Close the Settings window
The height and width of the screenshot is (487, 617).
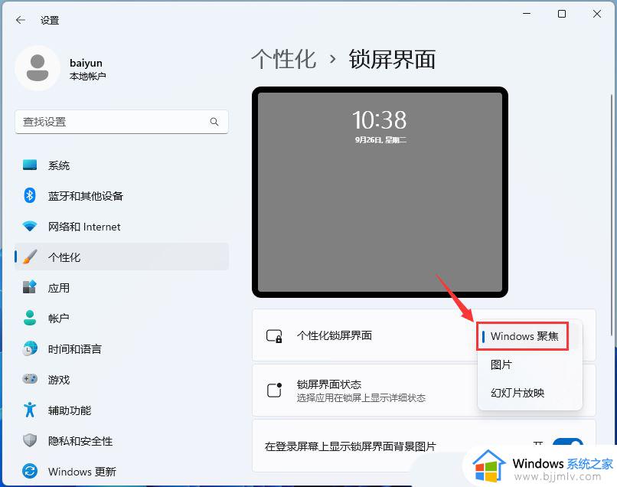click(597, 14)
